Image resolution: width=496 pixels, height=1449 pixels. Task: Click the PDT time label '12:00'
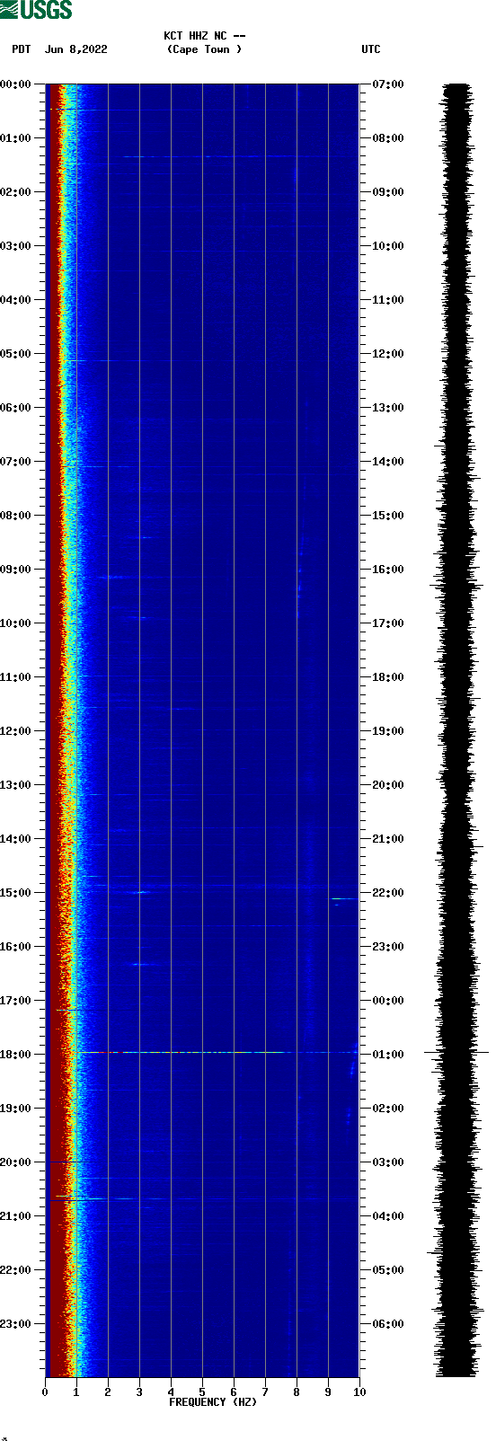pos(15,731)
